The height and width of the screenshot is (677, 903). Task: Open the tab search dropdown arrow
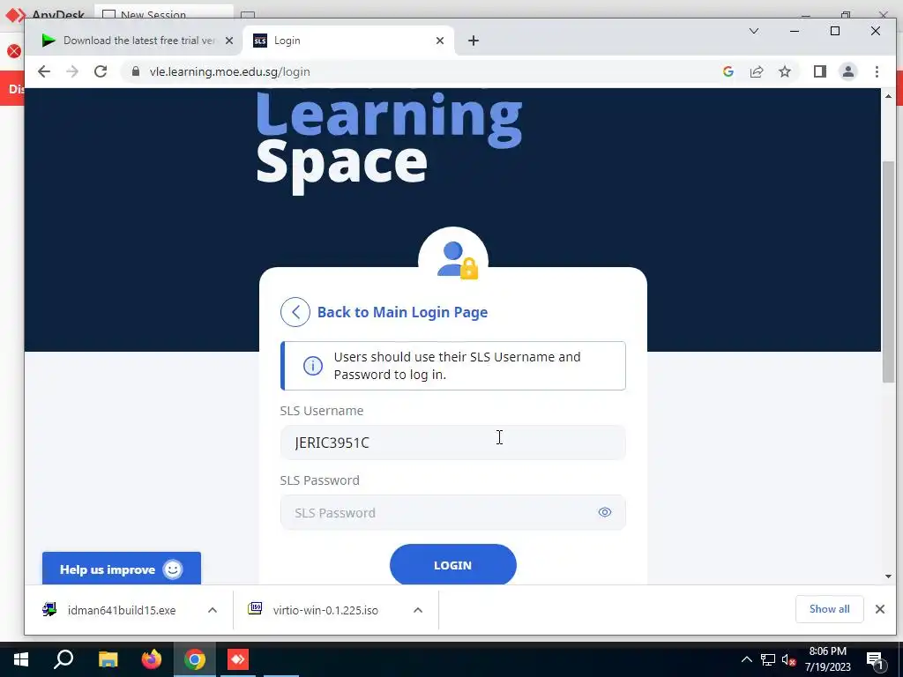(753, 31)
